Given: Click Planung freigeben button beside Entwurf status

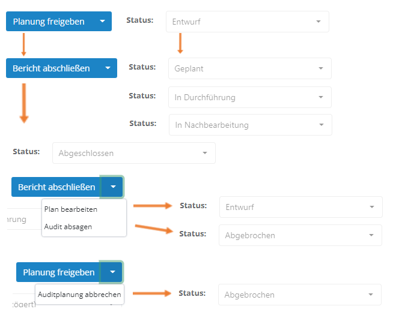Looking at the screenshot, I should click(x=49, y=22).
